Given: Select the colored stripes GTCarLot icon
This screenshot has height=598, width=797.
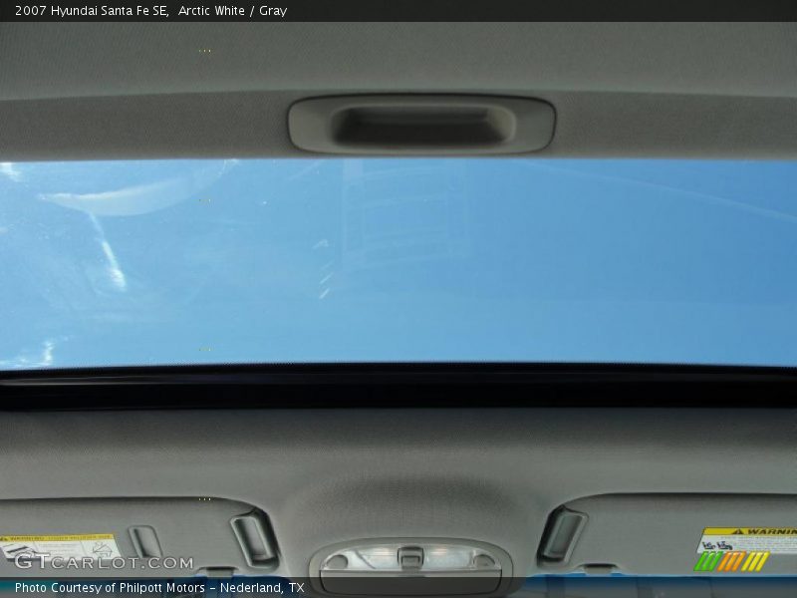Looking at the screenshot, I should pyautogui.click(x=734, y=561).
